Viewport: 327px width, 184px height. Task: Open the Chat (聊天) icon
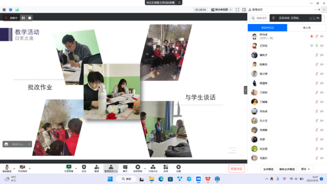(x=125, y=168)
